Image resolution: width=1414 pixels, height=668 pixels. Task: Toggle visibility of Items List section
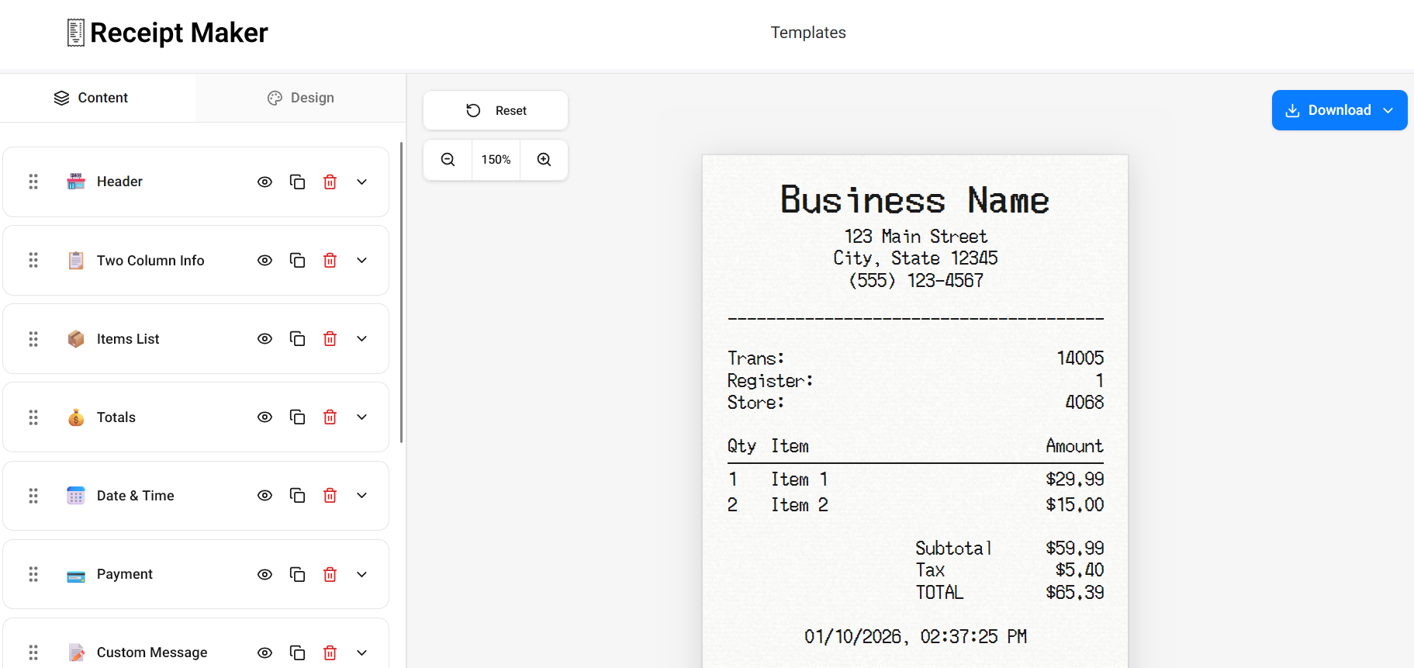[264, 339]
